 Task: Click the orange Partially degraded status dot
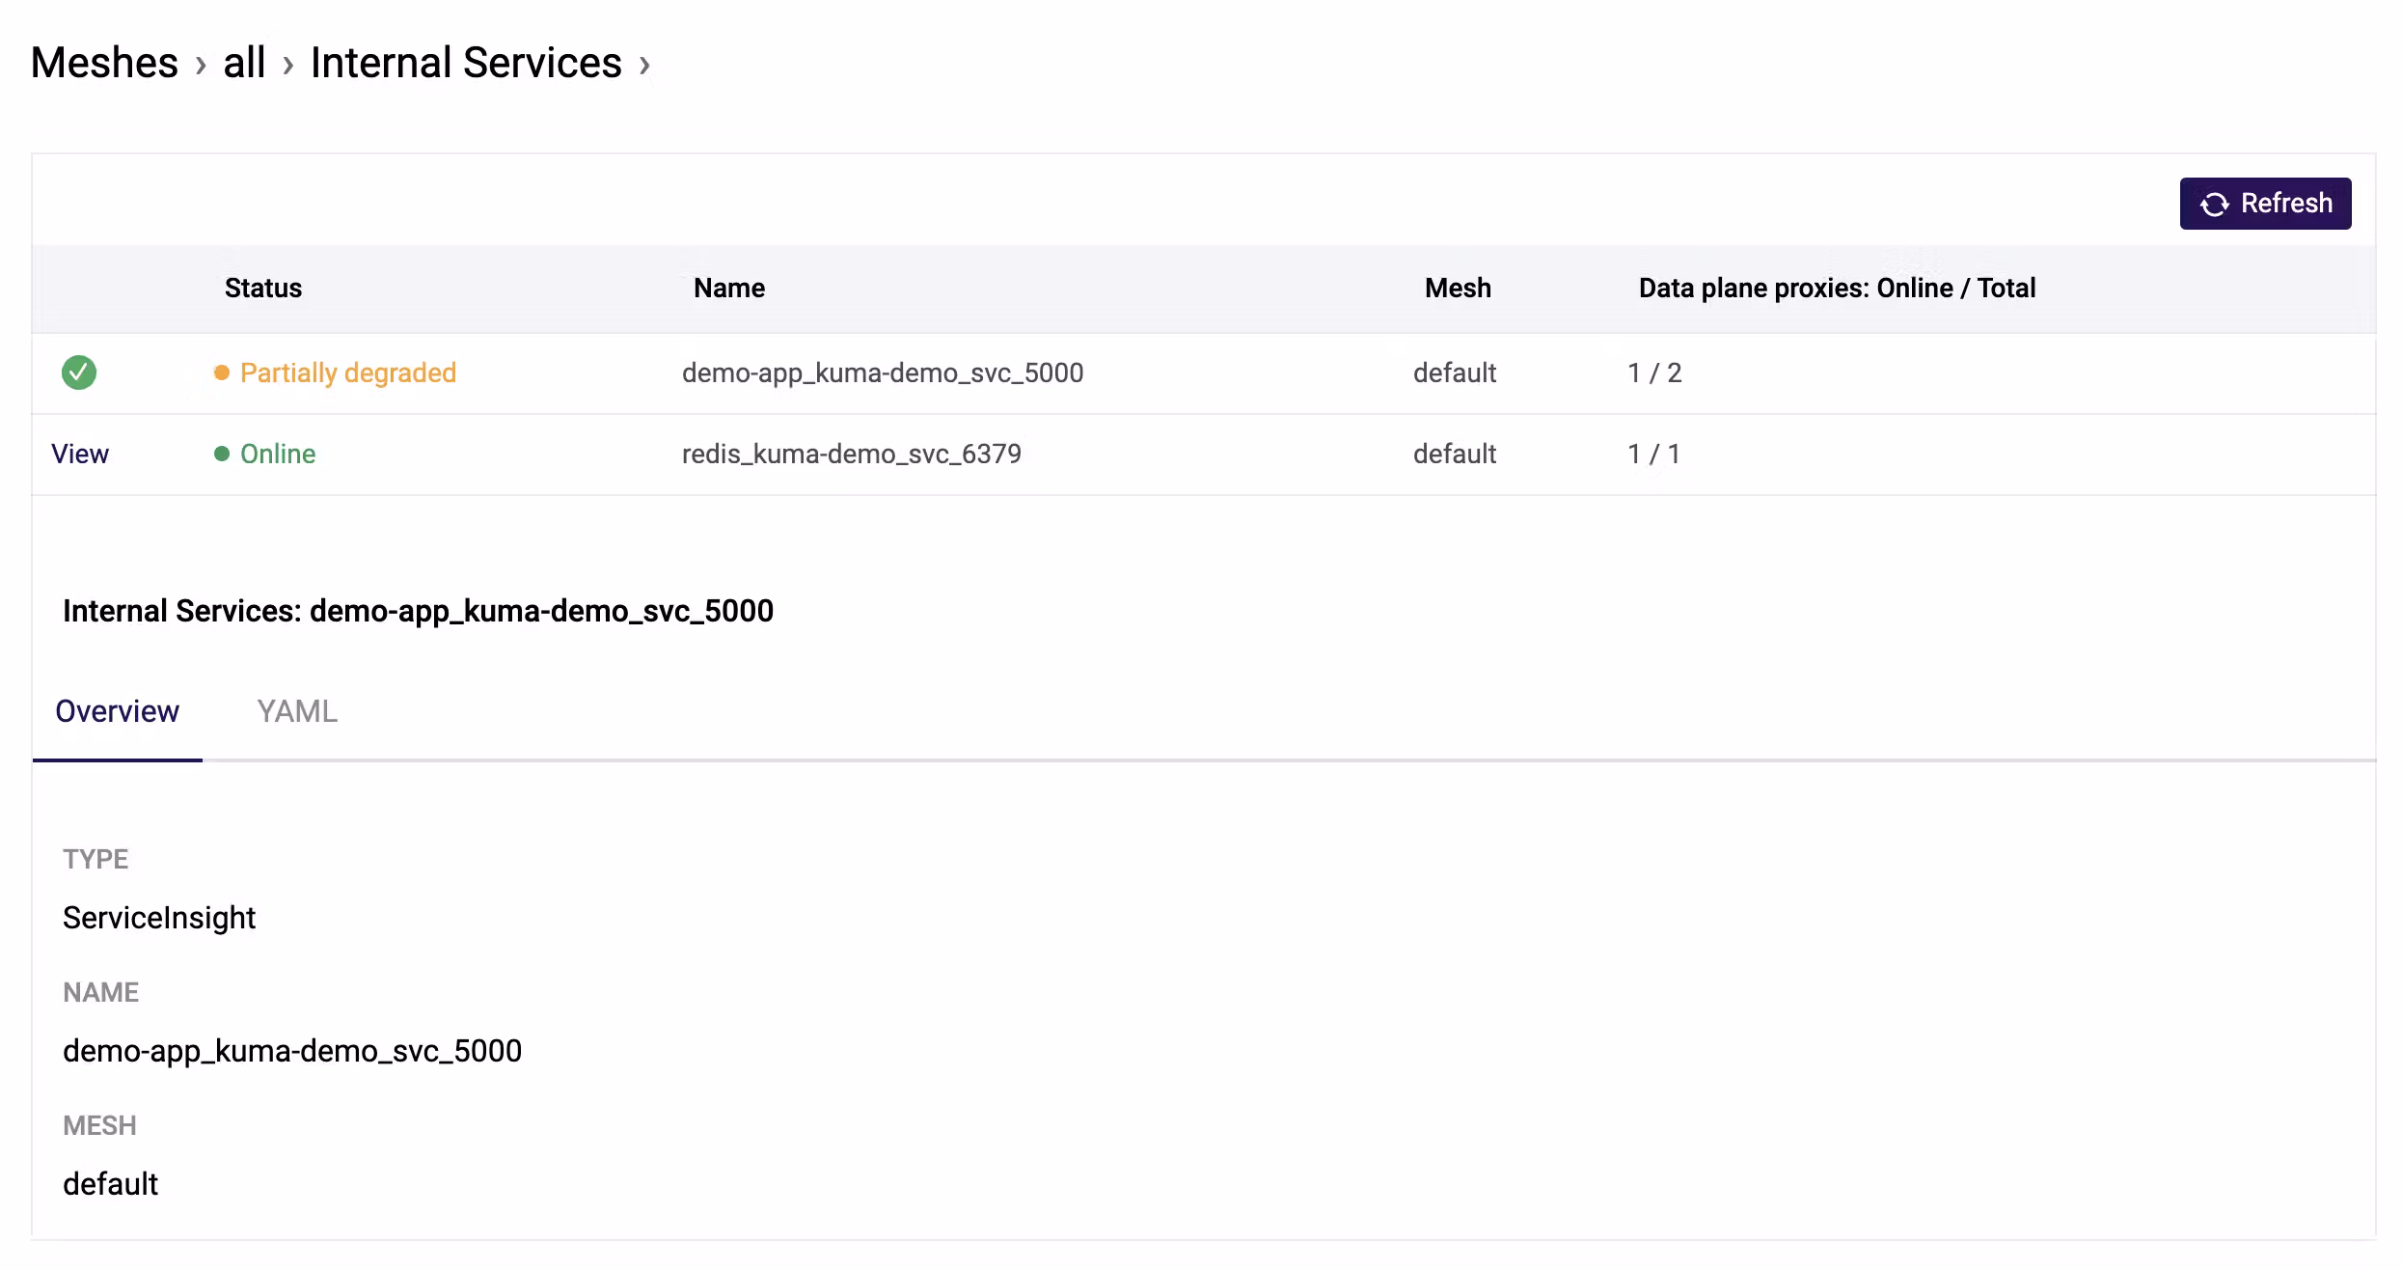click(222, 373)
